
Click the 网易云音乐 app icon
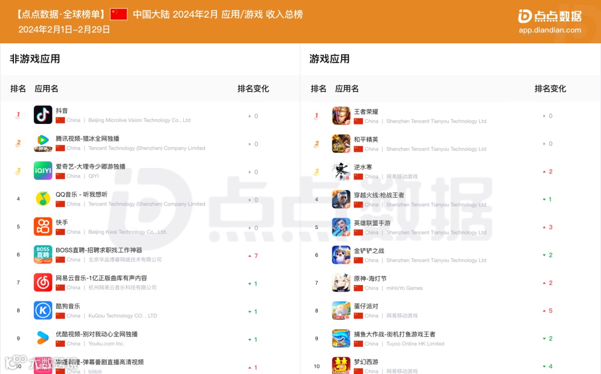43,282
